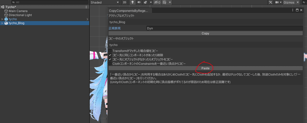This screenshot has width=307, height=123.
Task: Enable Cloth Constraints nearest vertex copy checkbox
Action: pos(110,63)
